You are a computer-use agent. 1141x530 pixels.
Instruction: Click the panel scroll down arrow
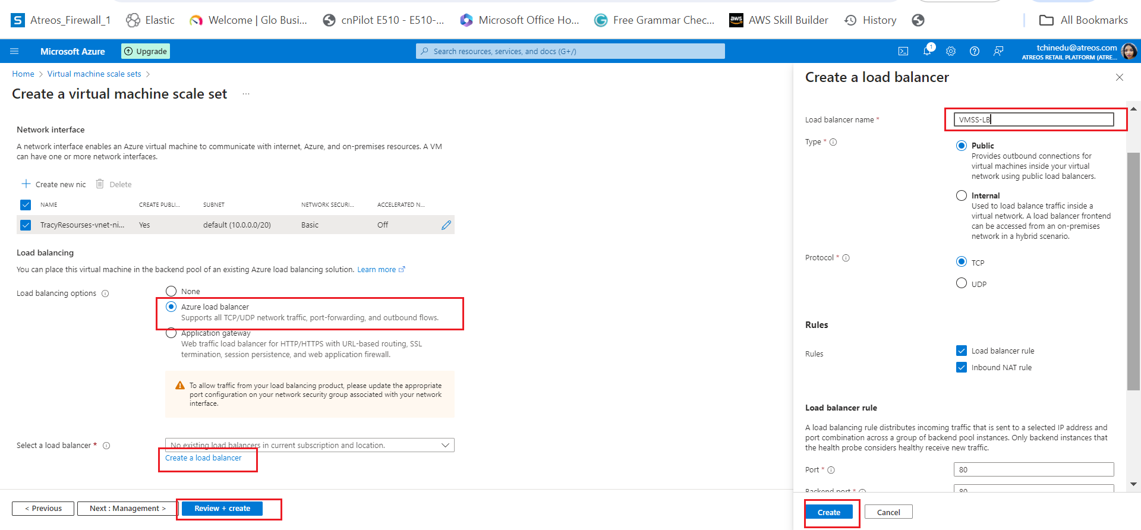click(1133, 484)
